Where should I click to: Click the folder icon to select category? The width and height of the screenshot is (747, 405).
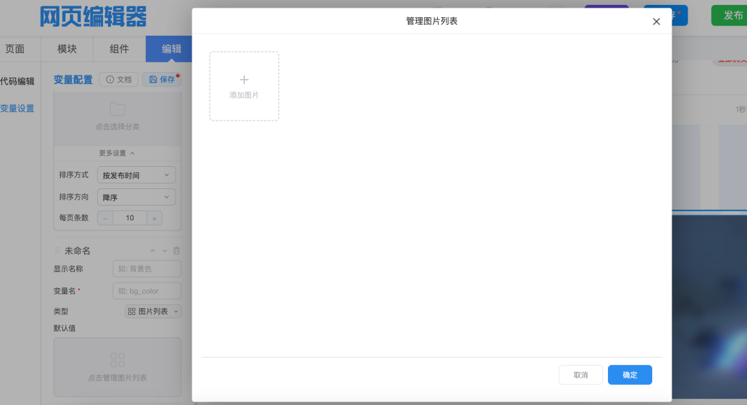[117, 109]
